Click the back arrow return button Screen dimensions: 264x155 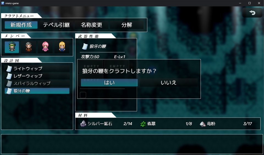252,13
